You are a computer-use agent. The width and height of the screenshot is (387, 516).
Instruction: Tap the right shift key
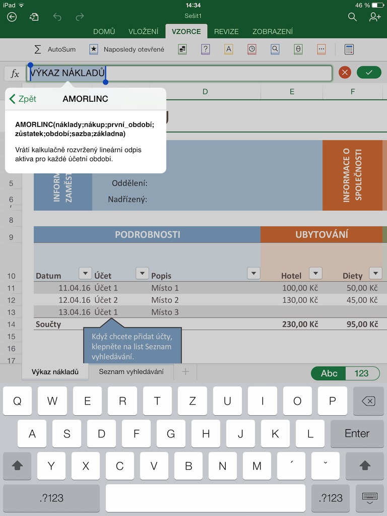point(365,466)
